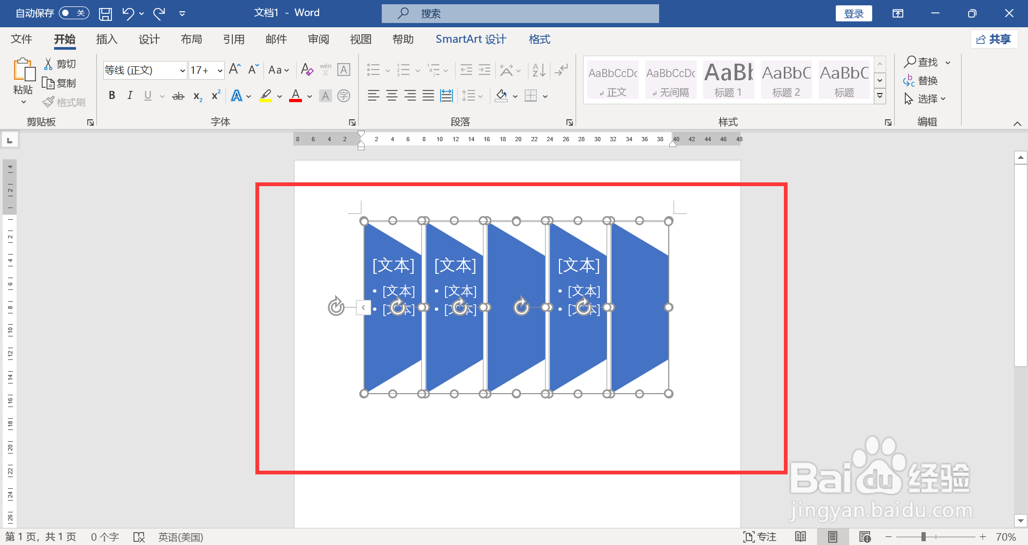1028x545 pixels.
Task: Apply distributed alignment
Action: coord(446,96)
